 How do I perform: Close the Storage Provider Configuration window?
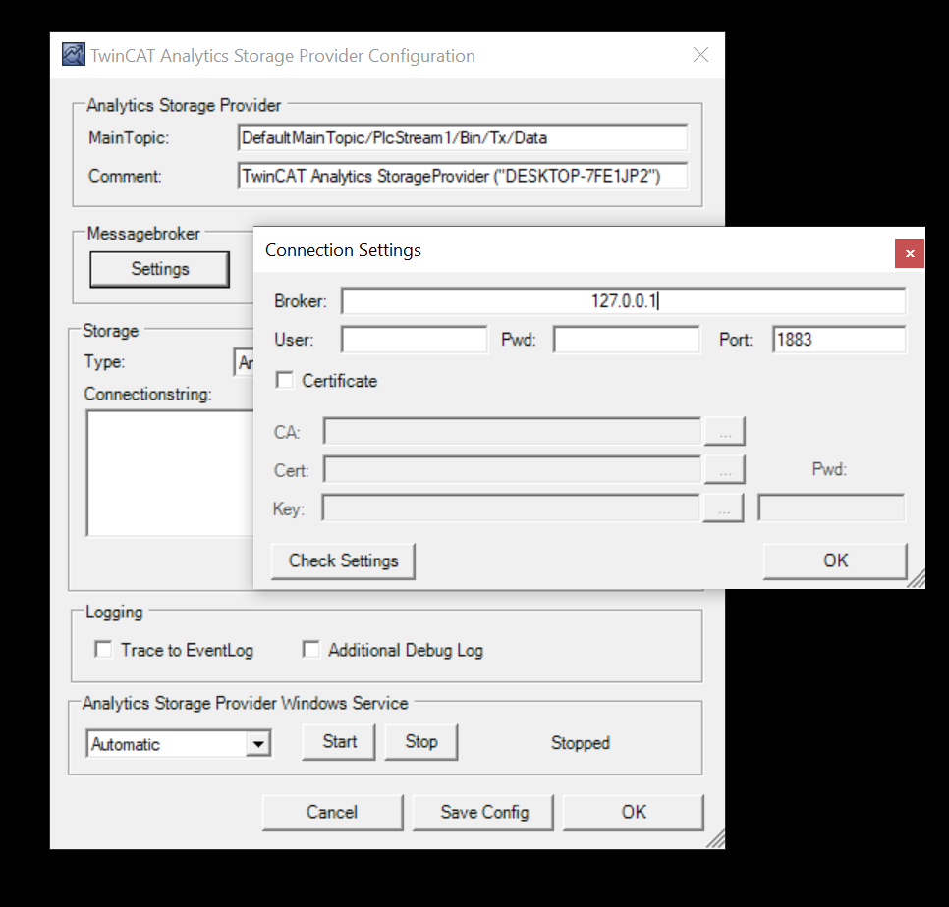[700, 55]
